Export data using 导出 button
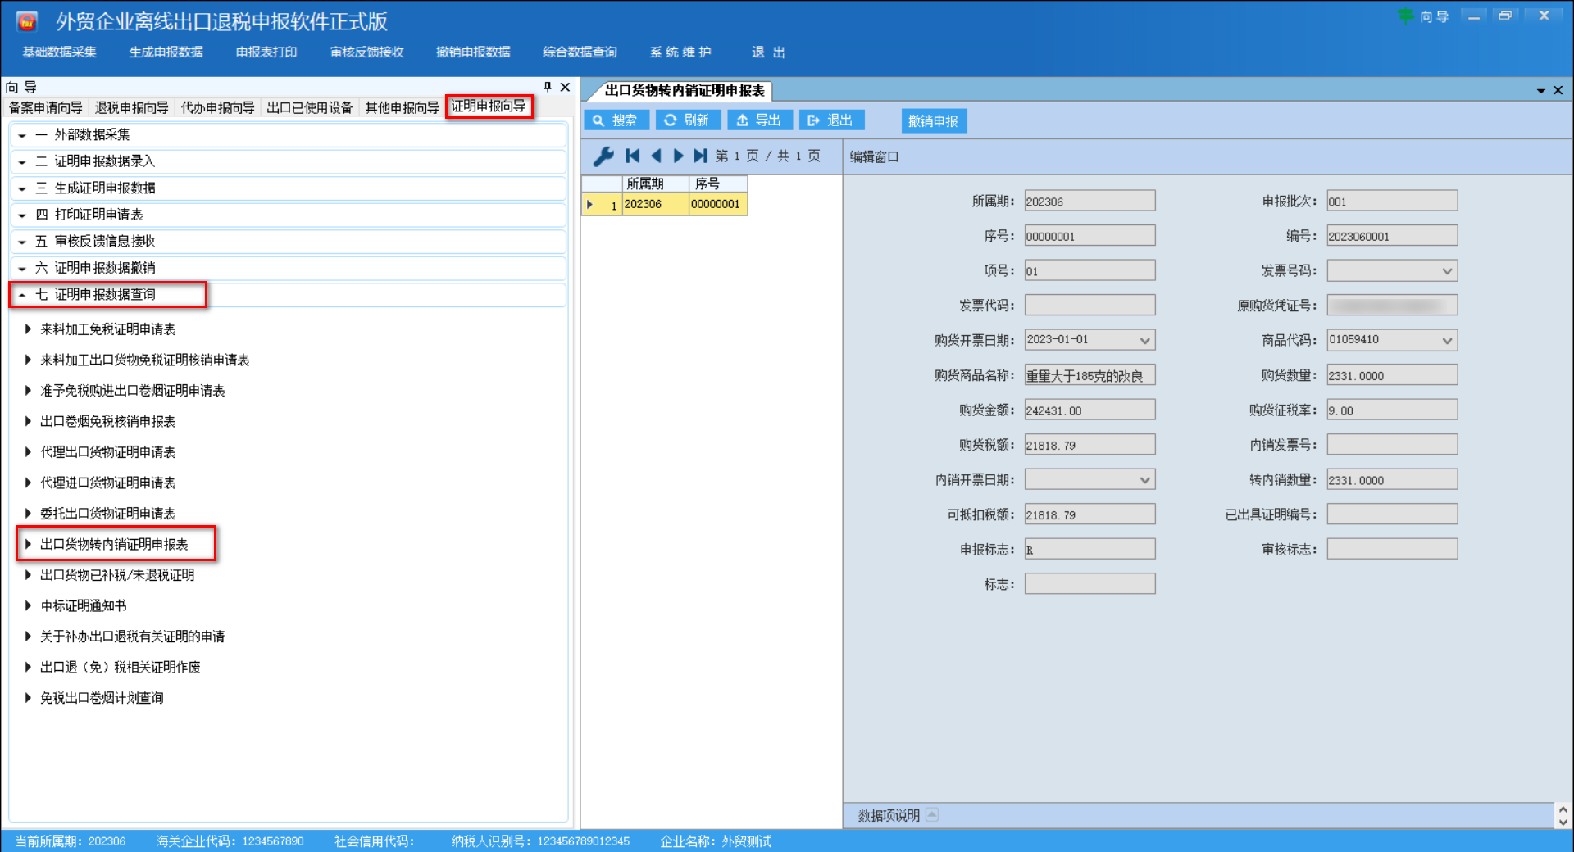The width and height of the screenshot is (1574, 852). click(759, 120)
